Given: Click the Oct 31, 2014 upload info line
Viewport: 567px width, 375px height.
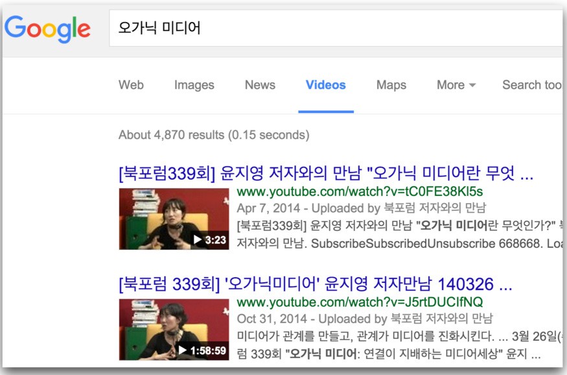Looking at the screenshot, I should tap(365, 319).
